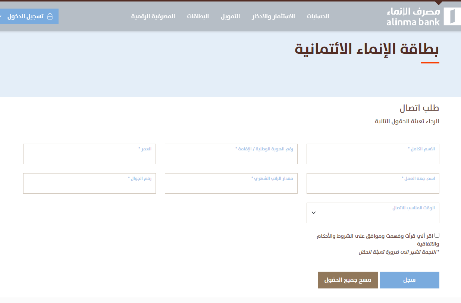
Task: Check the terms and conditions agreement checkbox
Action: click(x=437, y=235)
